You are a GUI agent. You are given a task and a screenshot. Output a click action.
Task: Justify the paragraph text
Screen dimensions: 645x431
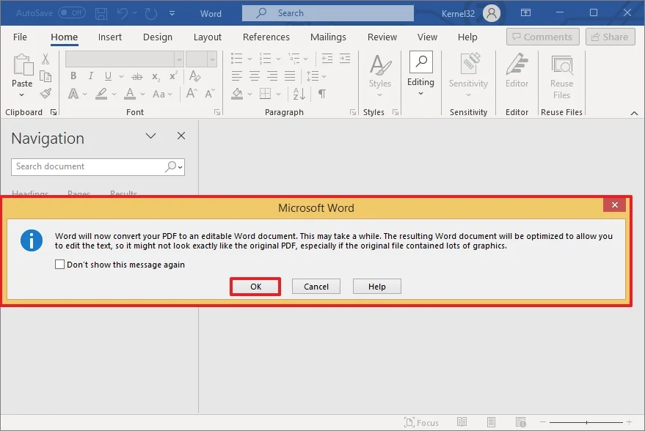point(290,76)
